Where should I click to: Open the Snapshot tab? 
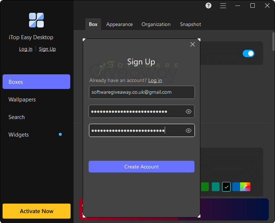[x=190, y=24]
